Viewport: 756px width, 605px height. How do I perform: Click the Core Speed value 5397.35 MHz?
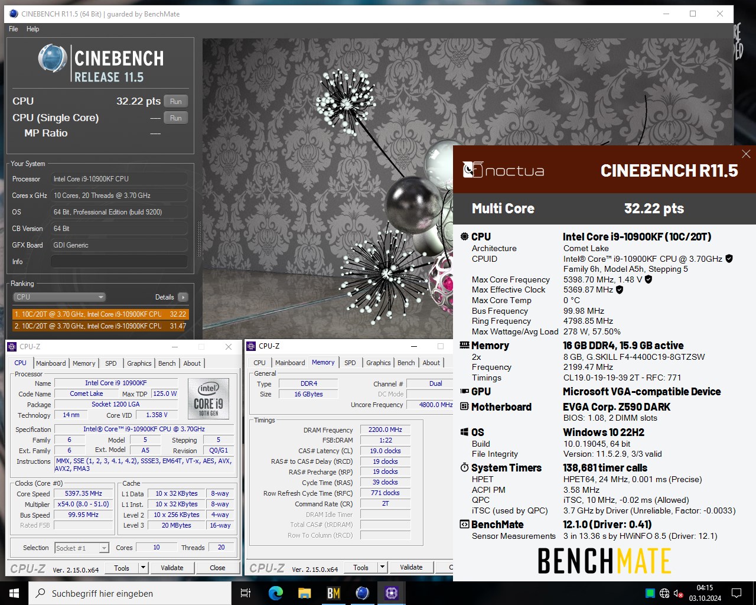tap(83, 493)
